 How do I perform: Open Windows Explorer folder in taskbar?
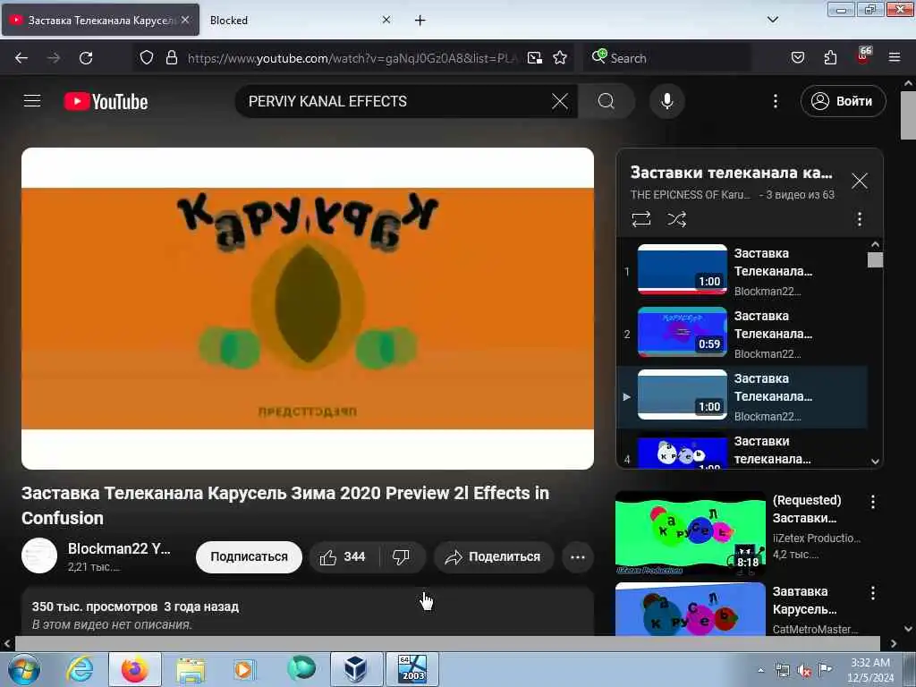coord(191,669)
